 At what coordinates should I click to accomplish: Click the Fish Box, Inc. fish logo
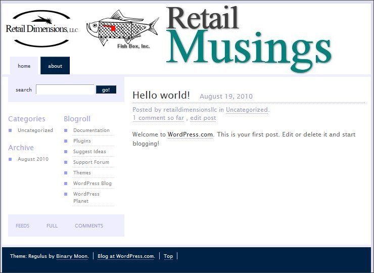(x=123, y=29)
